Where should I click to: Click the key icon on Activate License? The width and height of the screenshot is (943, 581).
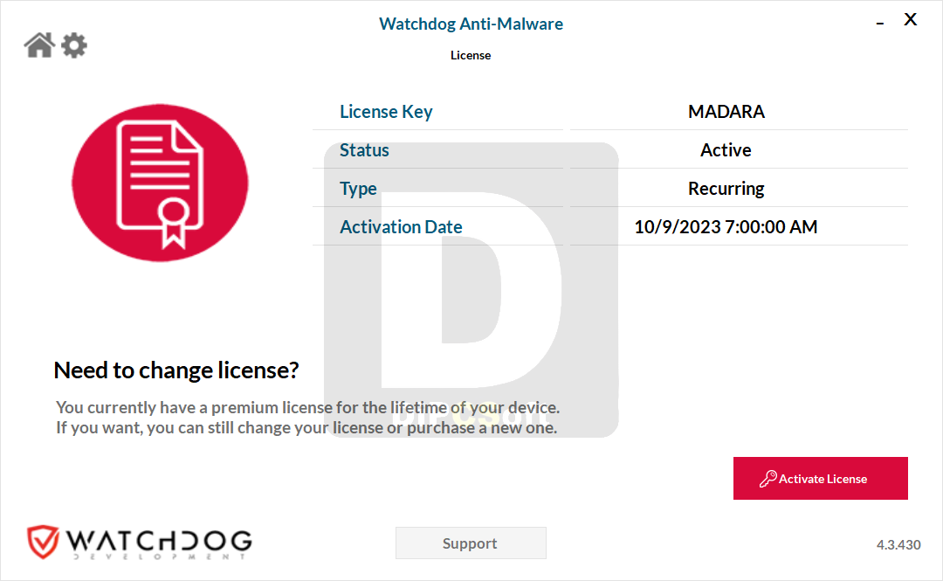pyautogui.click(x=767, y=479)
